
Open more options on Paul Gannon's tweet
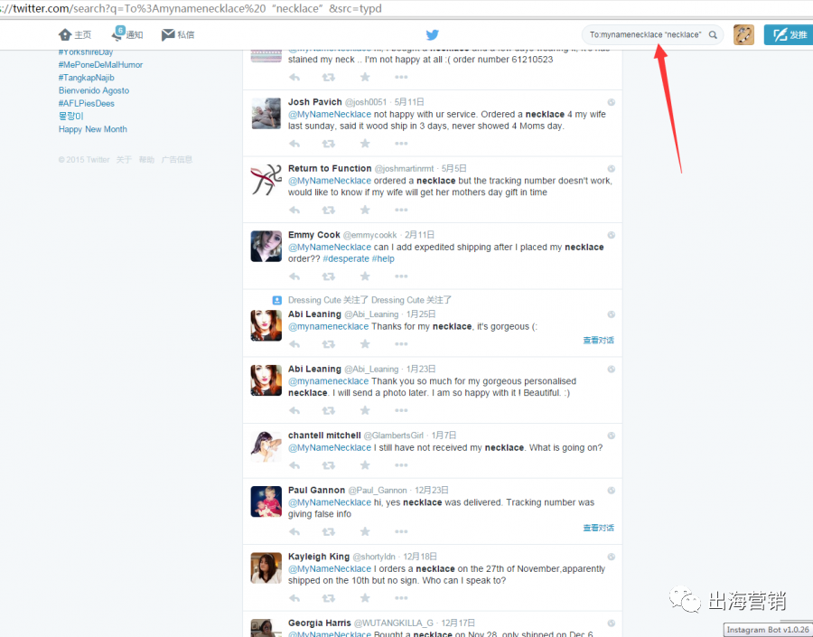coord(401,531)
